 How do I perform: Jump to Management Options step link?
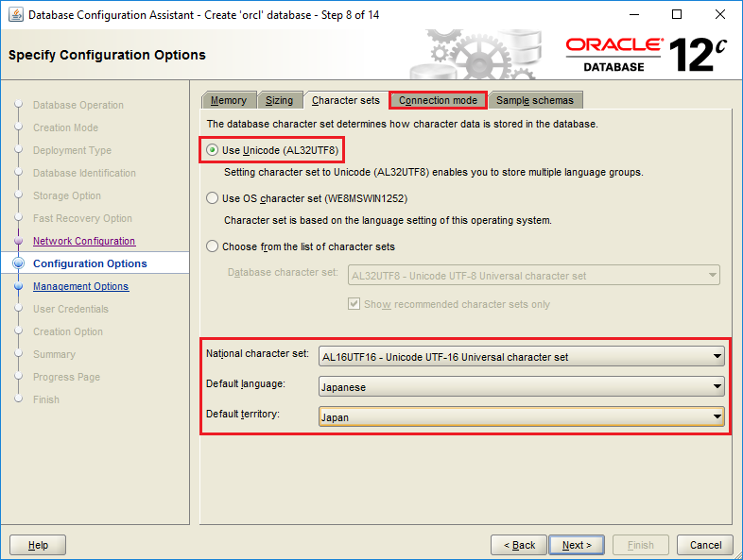(81, 286)
